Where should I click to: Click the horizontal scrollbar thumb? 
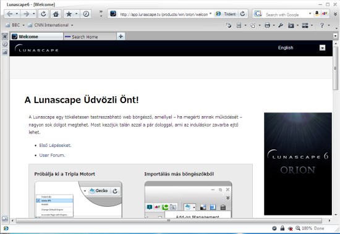(x=169, y=220)
